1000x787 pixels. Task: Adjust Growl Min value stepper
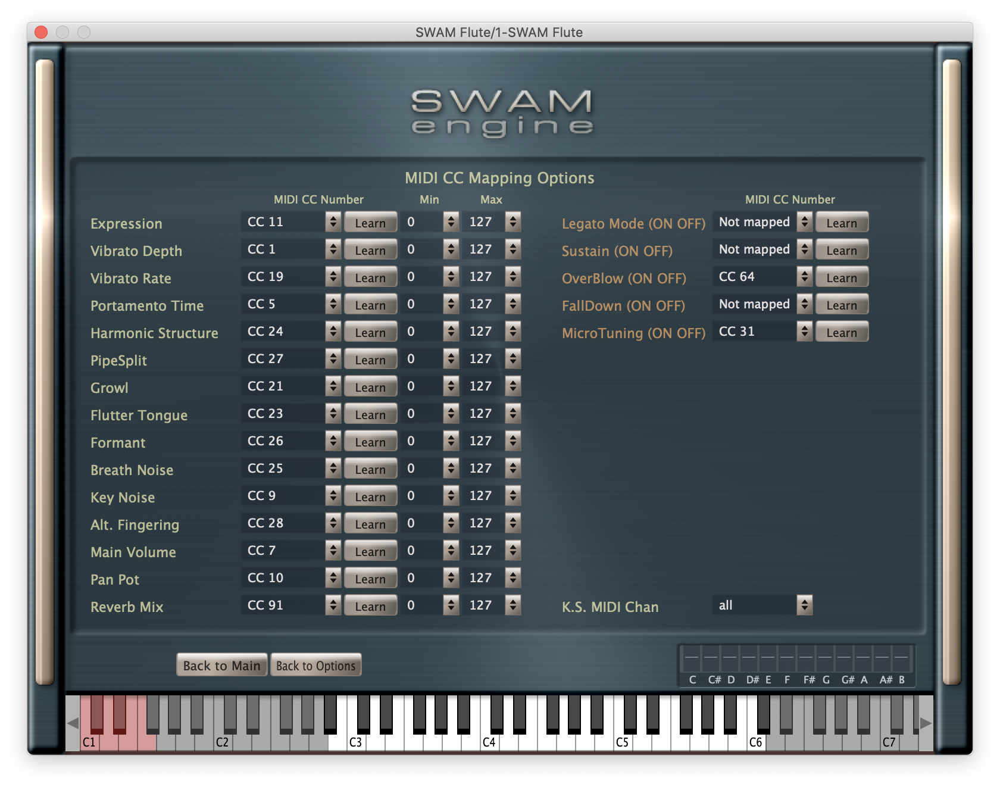point(451,386)
